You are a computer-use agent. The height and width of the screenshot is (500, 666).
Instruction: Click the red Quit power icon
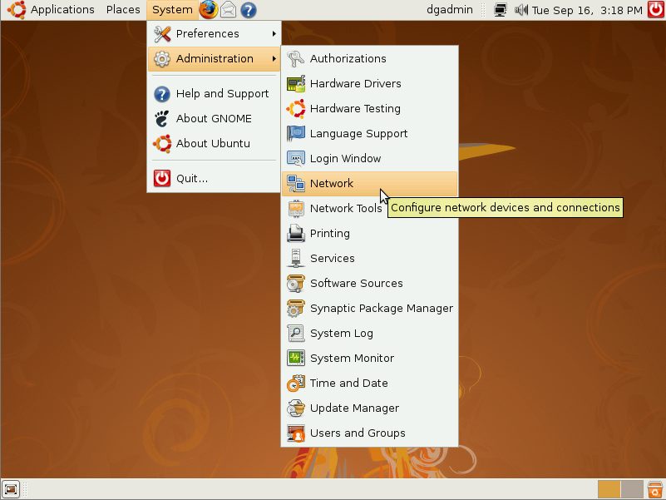pos(162,179)
